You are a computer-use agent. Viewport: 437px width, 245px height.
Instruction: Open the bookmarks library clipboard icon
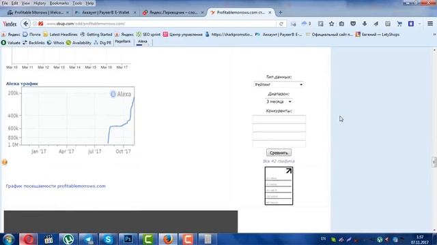click(x=341, y=24)
